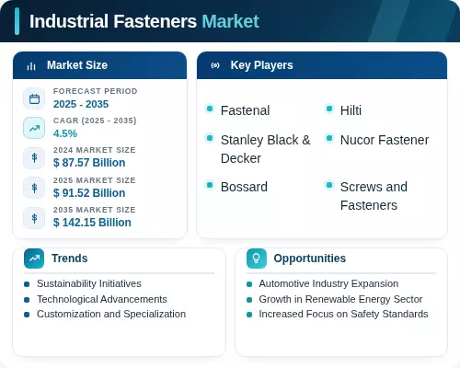
Task: Click the Forecast Period label
Action: (96, 91)
